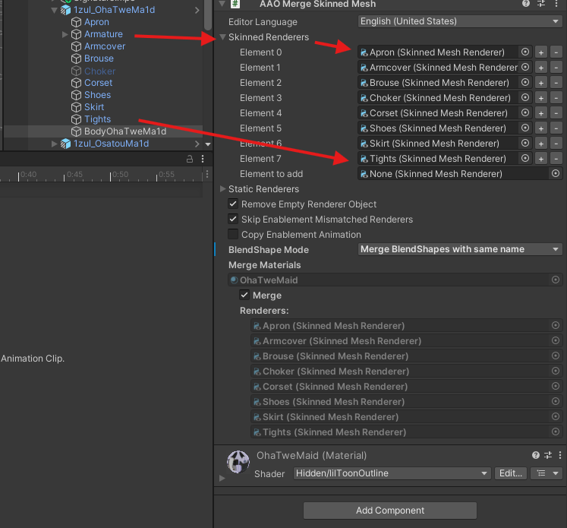The height and width of the screenshot is (528, 567).
Task: Click the shader Edit... button
Action: (510, 473)
